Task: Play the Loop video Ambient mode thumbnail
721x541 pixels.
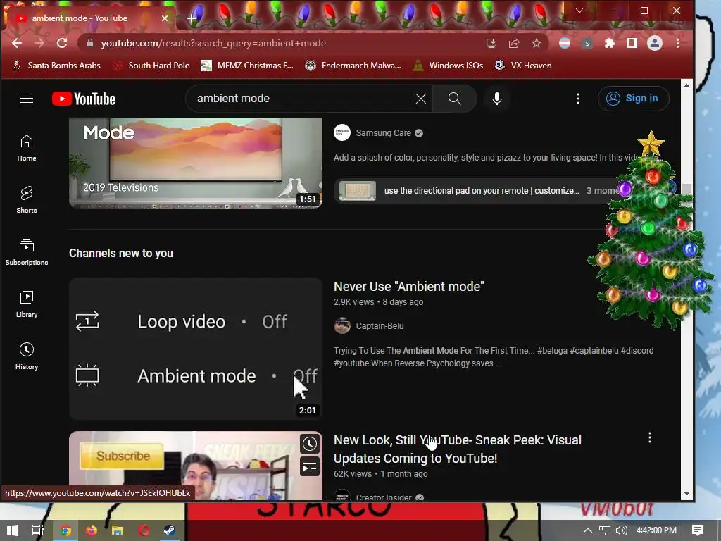Action: click(x=196, y=349)
